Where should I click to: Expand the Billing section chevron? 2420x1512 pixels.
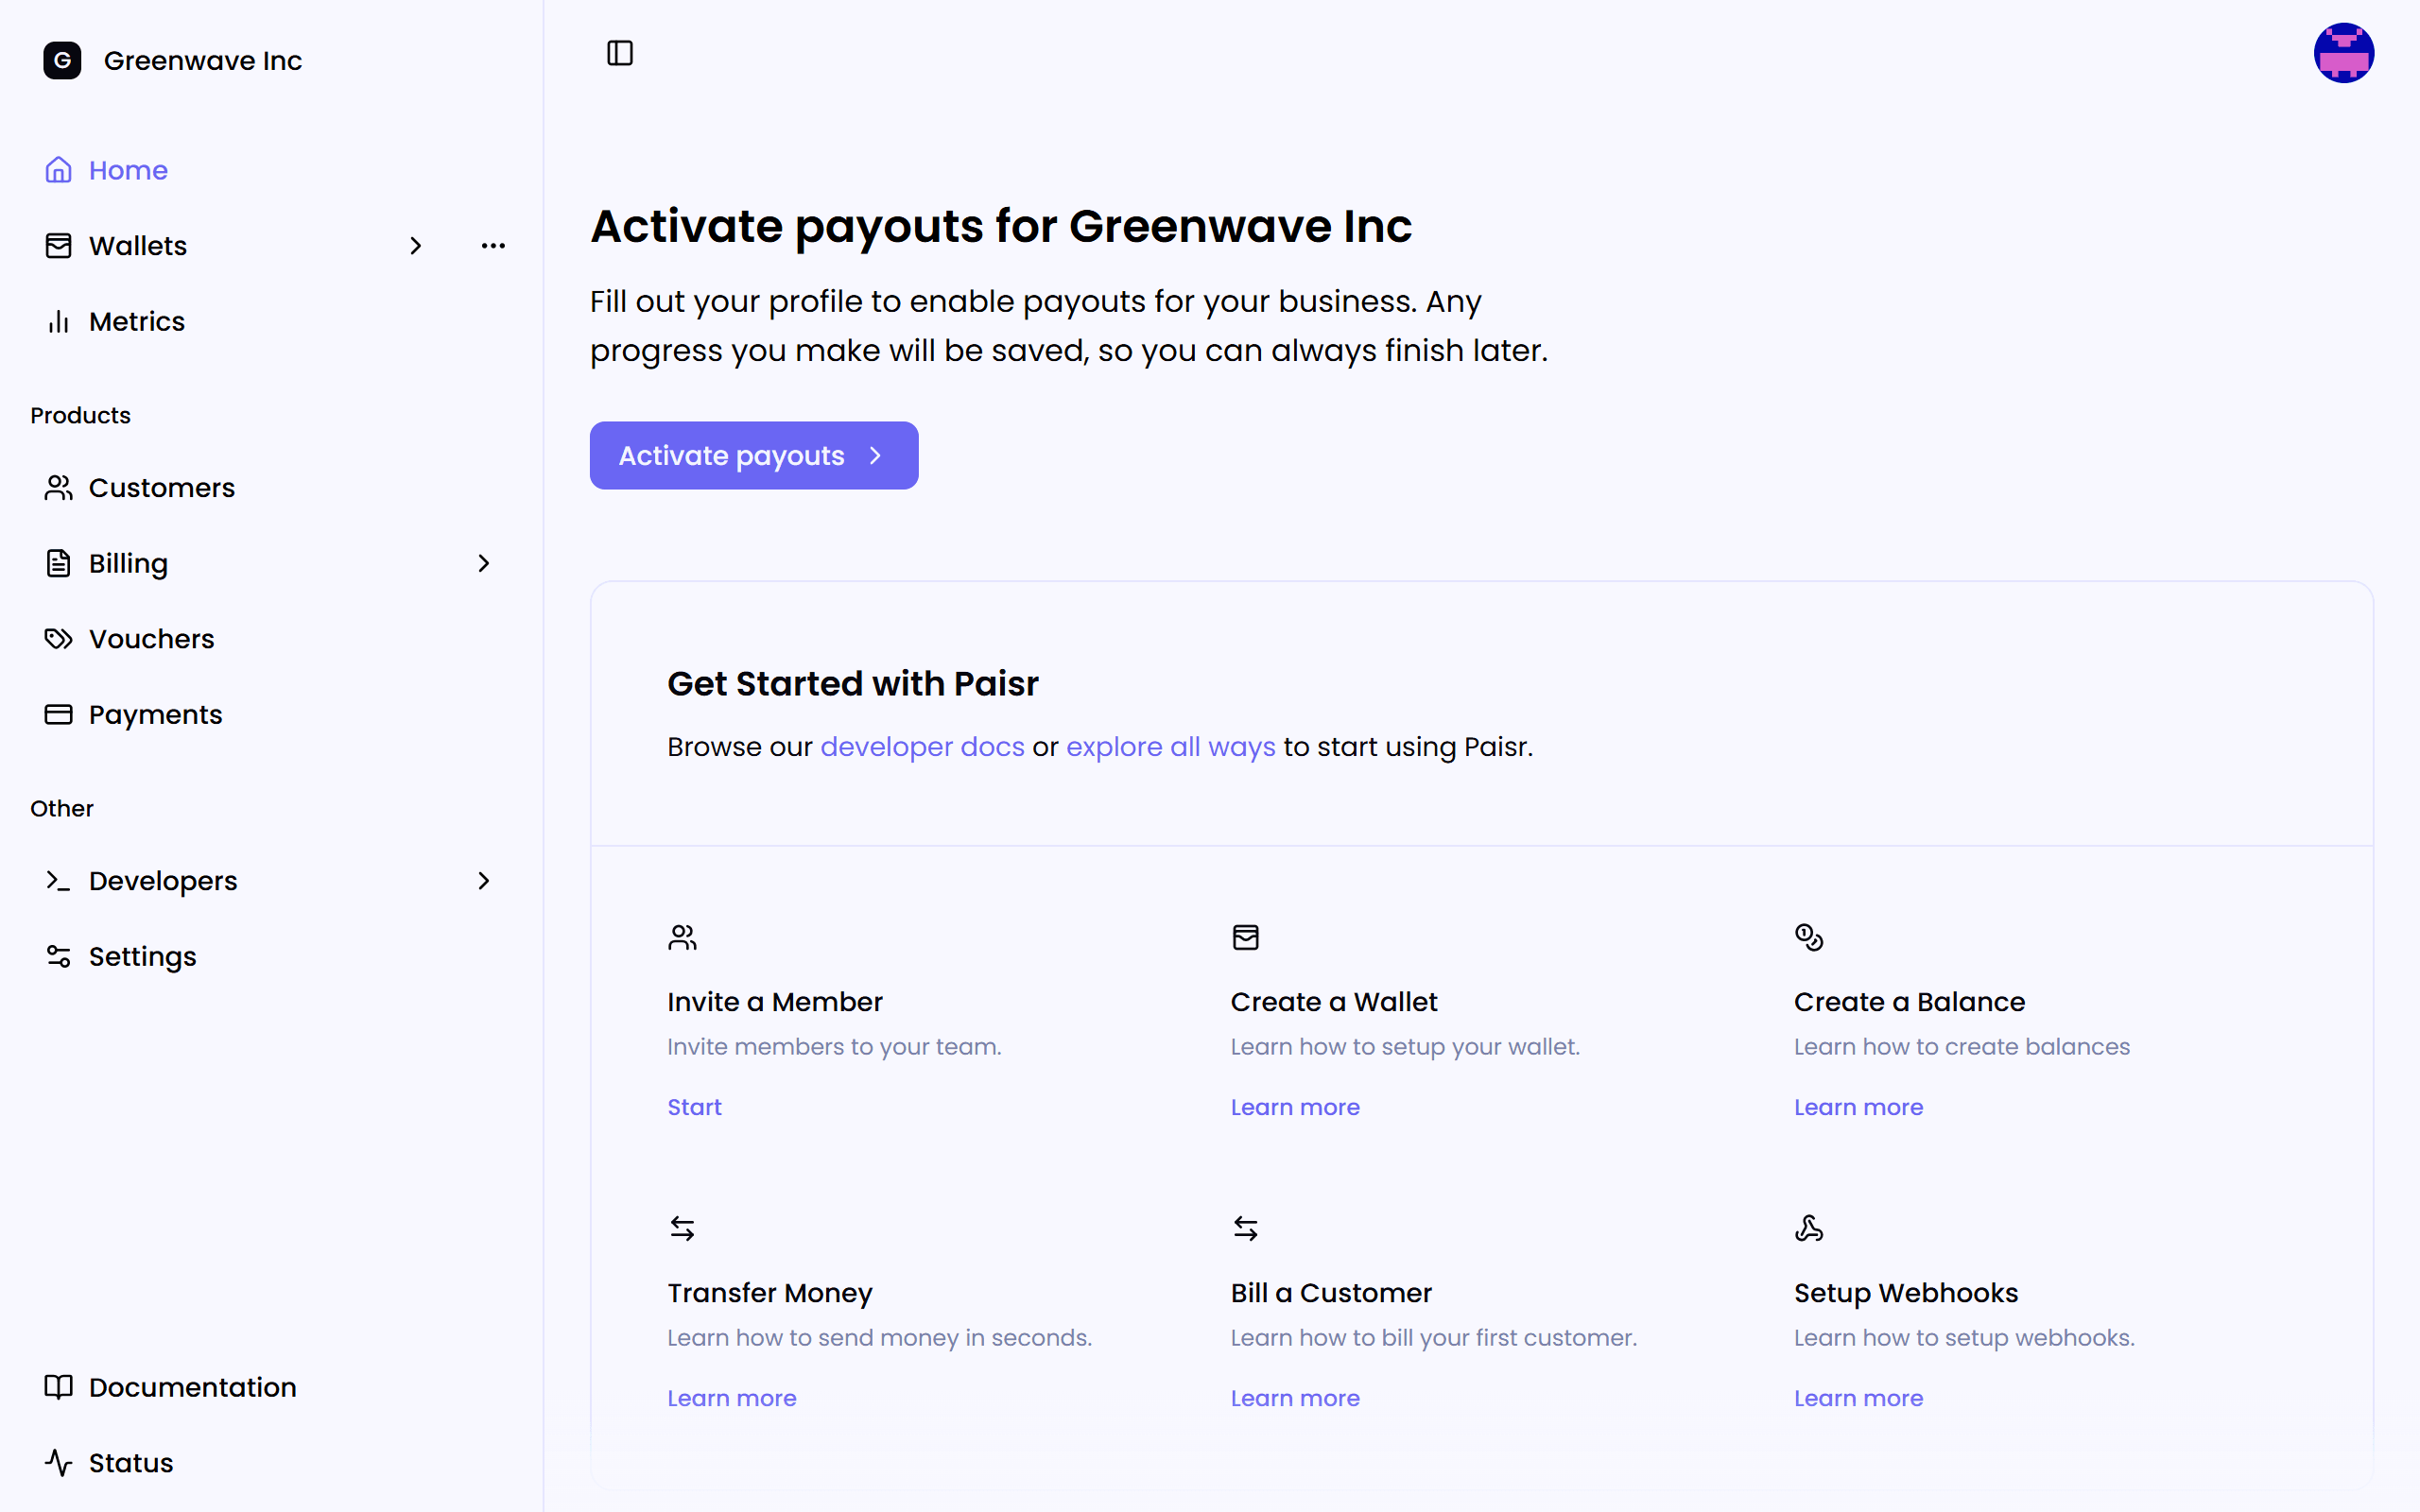[484, 563]
